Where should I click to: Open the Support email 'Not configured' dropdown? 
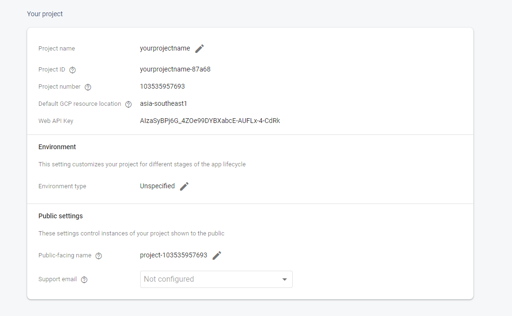coord(210,279)
